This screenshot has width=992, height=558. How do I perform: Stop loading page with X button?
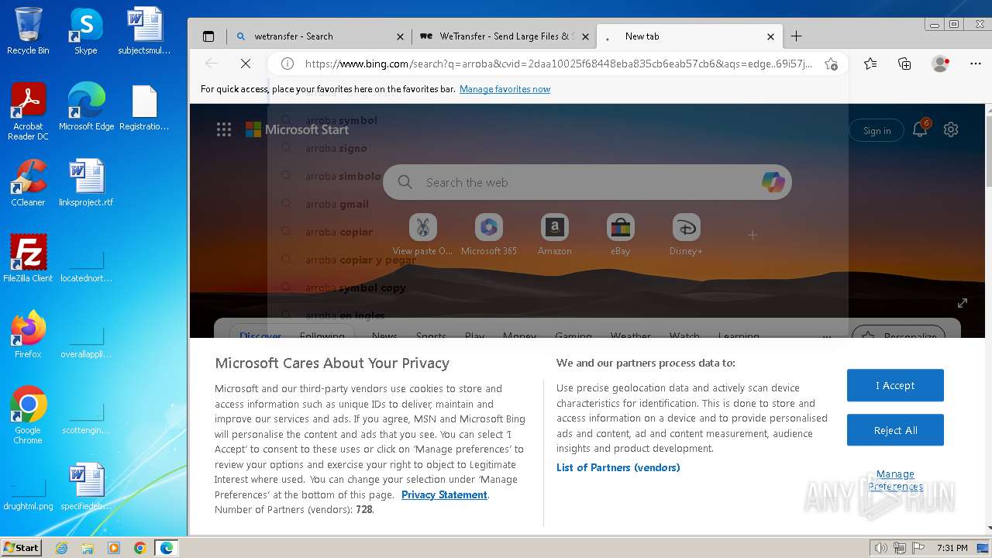pyautogui.click(x=246, y=64)
